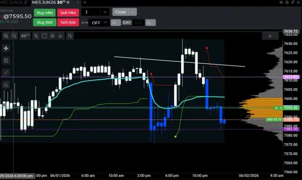Image resolution: width=302 pixels, height=180 pixels.
Task: Click the red dot marker near 7613
Action: tap(151, 74)
